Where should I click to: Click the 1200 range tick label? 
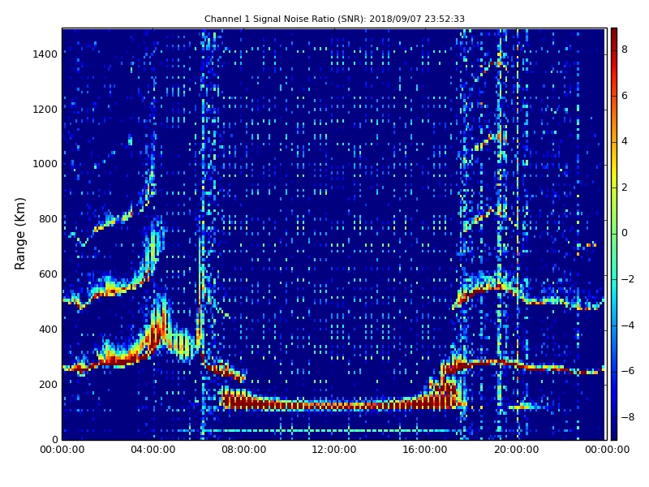[45, 110]
